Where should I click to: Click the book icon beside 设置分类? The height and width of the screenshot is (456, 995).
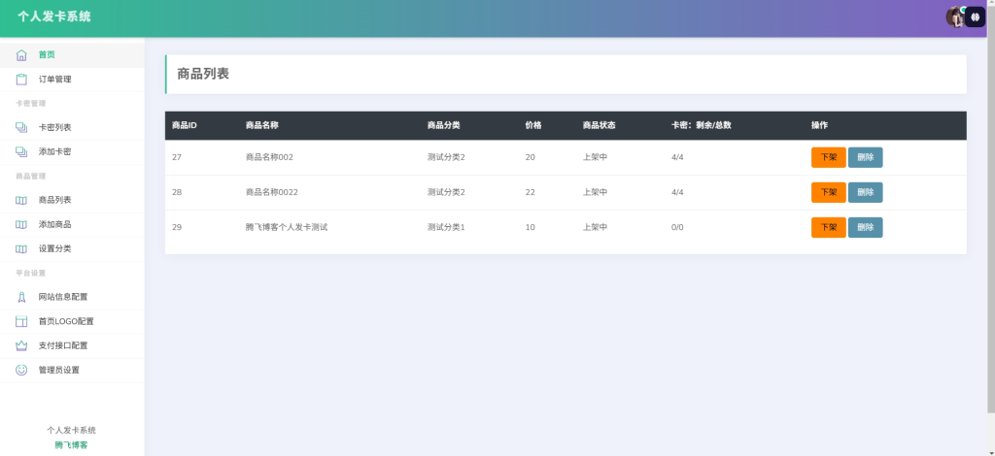pyautogui.click(x=21, y=248)
